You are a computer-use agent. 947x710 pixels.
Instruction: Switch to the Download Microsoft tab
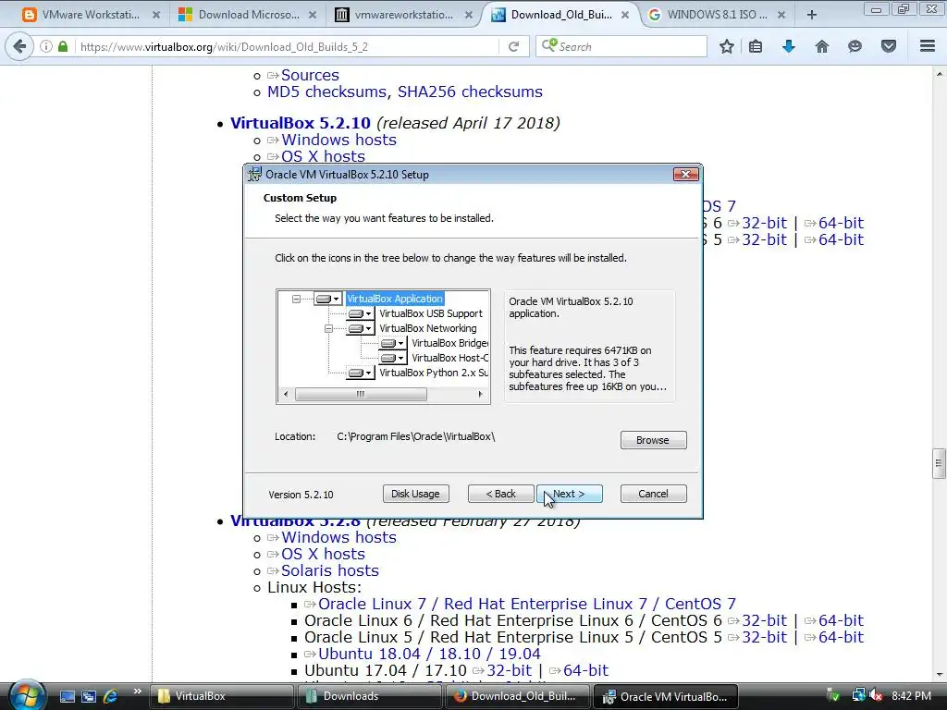(248, 15)
